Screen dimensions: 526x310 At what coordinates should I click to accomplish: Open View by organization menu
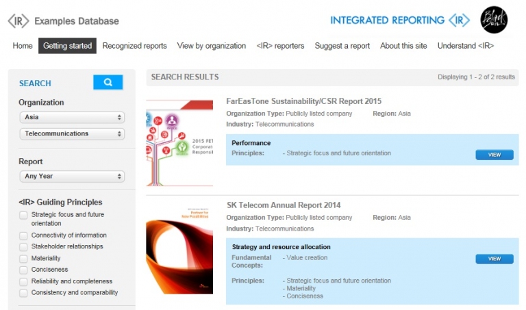(212, 46)
